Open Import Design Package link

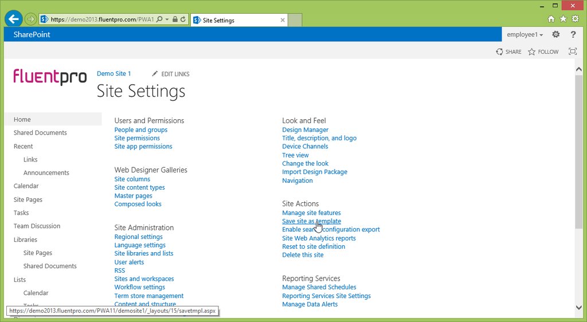pos(315,172)
